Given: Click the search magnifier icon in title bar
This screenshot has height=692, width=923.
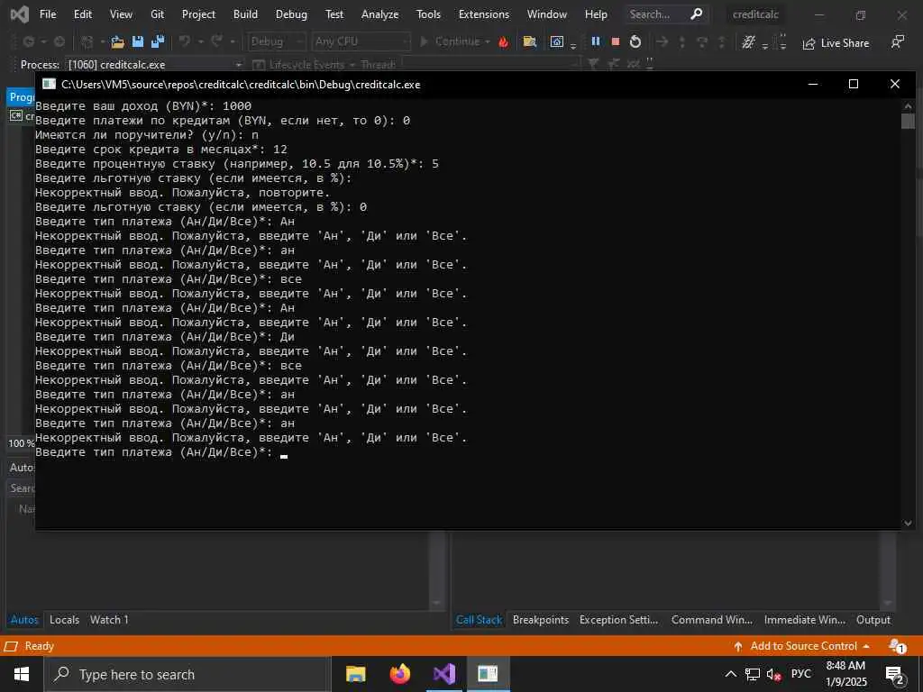Looking at the screenshot, I should 697,14.
